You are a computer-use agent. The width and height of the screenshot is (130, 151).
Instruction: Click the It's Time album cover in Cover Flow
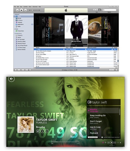point(76,27)
